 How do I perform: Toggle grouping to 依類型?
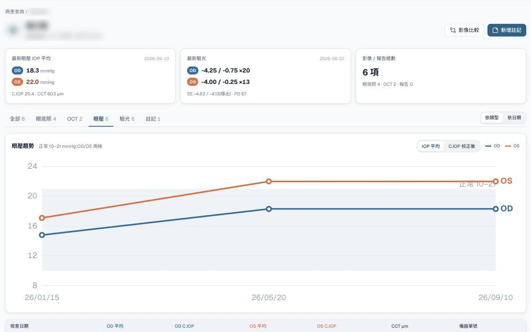pyautogui.click(x=492, y=118)
